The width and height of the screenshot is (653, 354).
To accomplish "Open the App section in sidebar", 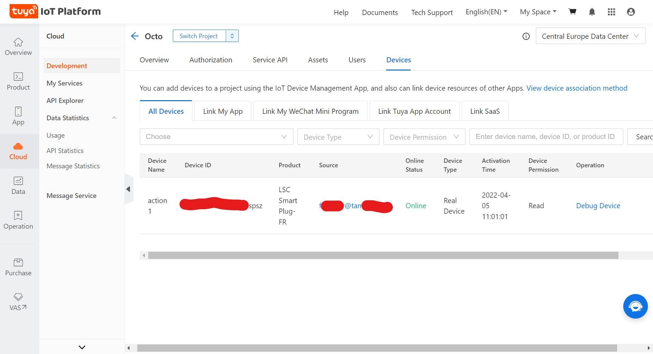I will (18, 116).
